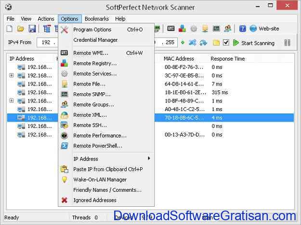Click MAC address A0-48-1C-C2-5...

[x=184, y=109]
